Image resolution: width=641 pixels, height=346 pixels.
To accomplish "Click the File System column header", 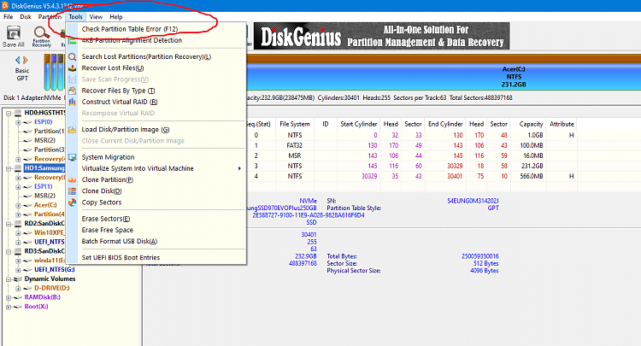I will coord(294,124).
